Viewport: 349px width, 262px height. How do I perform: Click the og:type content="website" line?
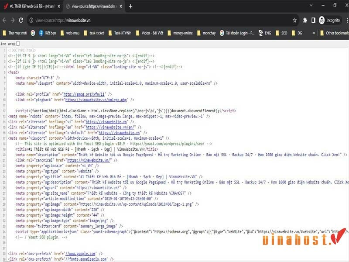(57, 171)
